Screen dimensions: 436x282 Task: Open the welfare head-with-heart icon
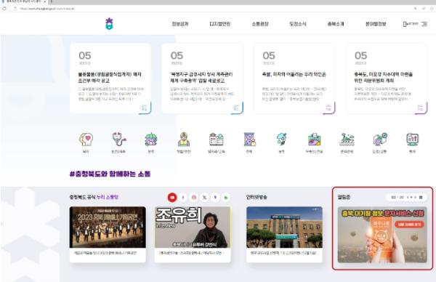[86, 140]
